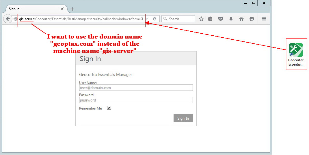Minimize the browser window
Viewport: 309px width, 155px height.
[x=246, y=3]
